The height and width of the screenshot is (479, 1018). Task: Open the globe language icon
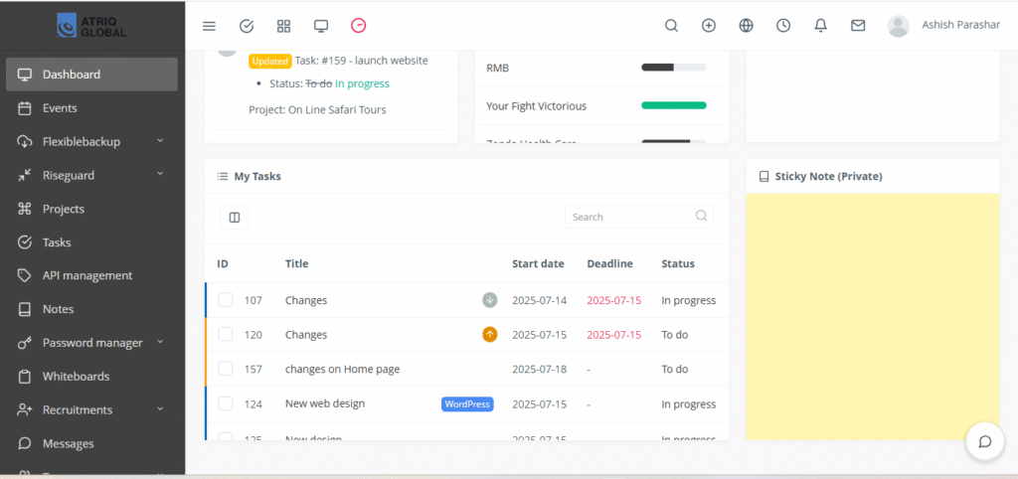[747, 26]
